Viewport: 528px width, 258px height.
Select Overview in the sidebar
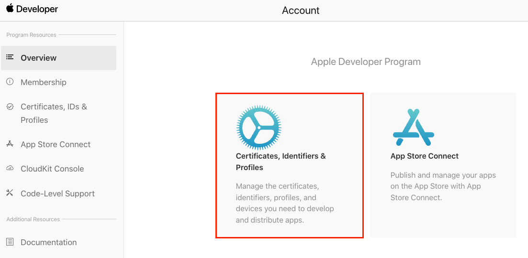[x=58, y=58]
